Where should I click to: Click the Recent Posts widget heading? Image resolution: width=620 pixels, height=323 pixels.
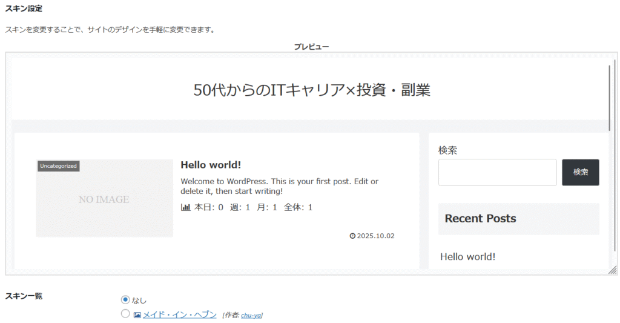(x=480, y=219)
